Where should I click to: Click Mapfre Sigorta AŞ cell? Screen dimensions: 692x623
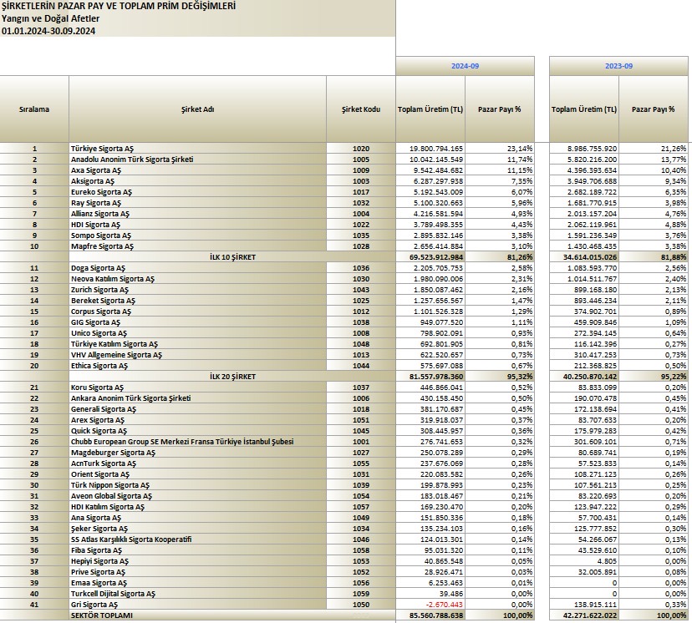[197, 246]
